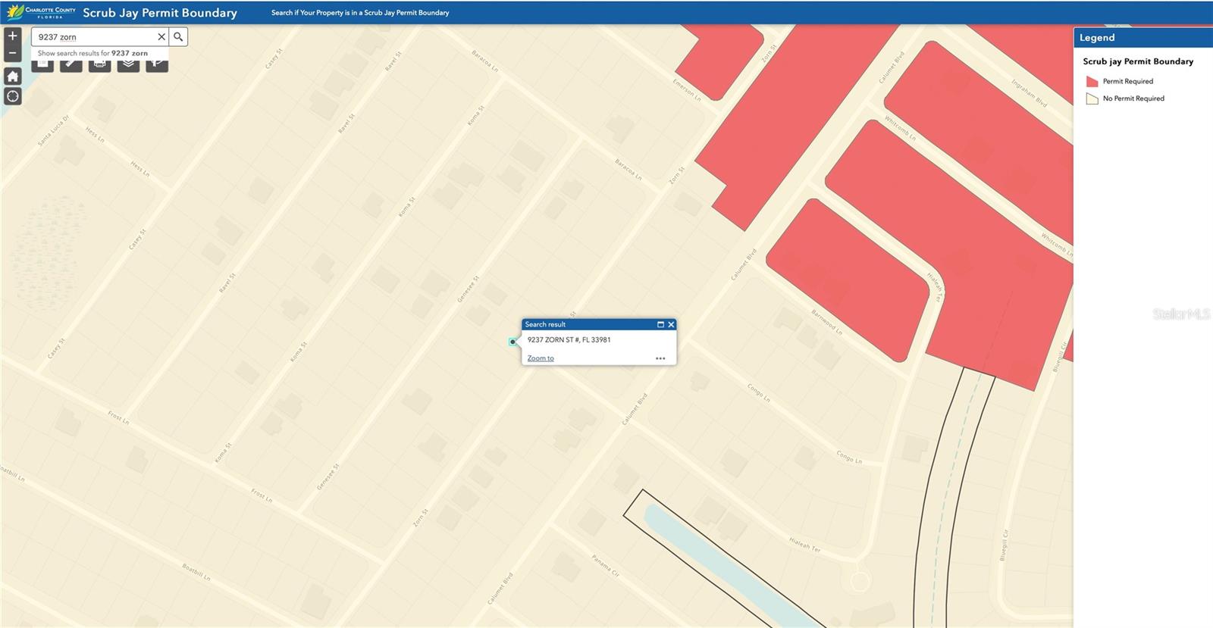Click 'Scrub jay Permit Boundary' legend heading
The height and width of the screenshot is (628, 1213).
[x=1138, y=61]
